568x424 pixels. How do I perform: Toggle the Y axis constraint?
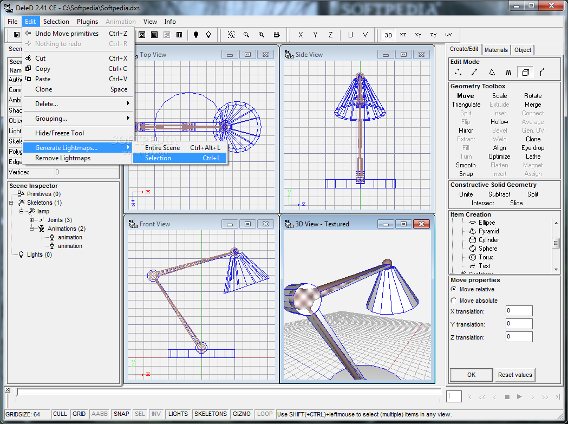pos(316,35)
